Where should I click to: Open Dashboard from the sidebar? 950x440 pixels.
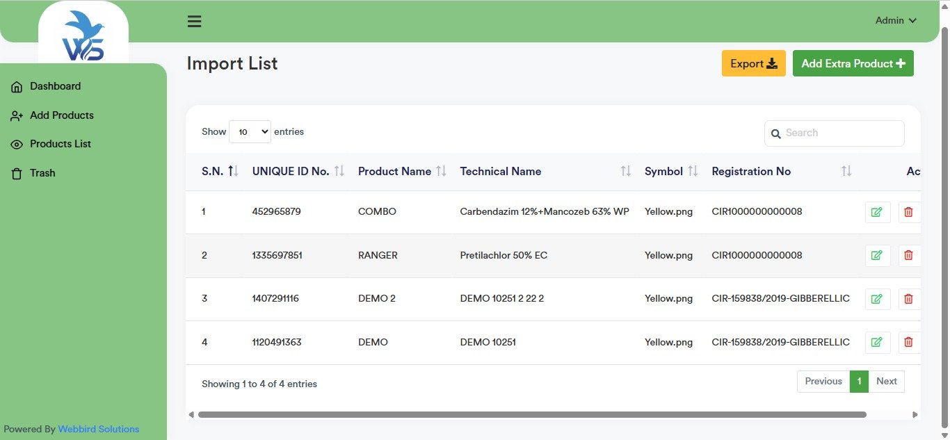[x=55, y=86]
